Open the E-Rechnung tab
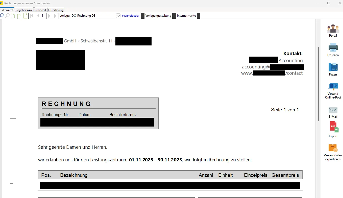 click(x=56, y=10)
